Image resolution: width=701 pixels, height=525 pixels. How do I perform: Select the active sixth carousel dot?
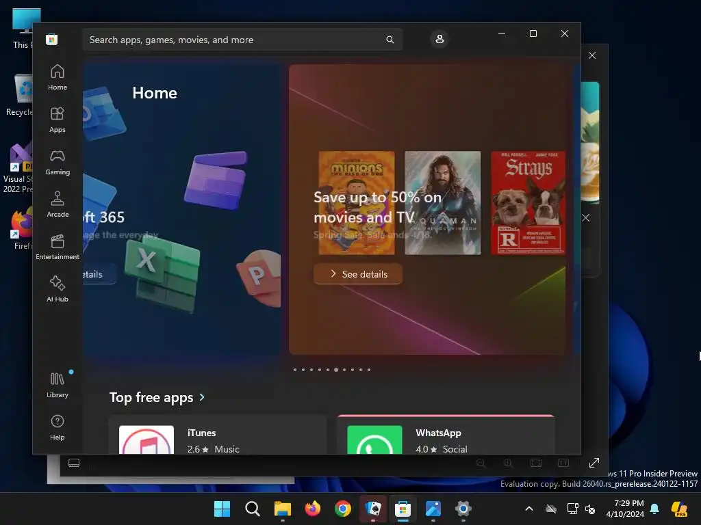[x=336, y=370]
